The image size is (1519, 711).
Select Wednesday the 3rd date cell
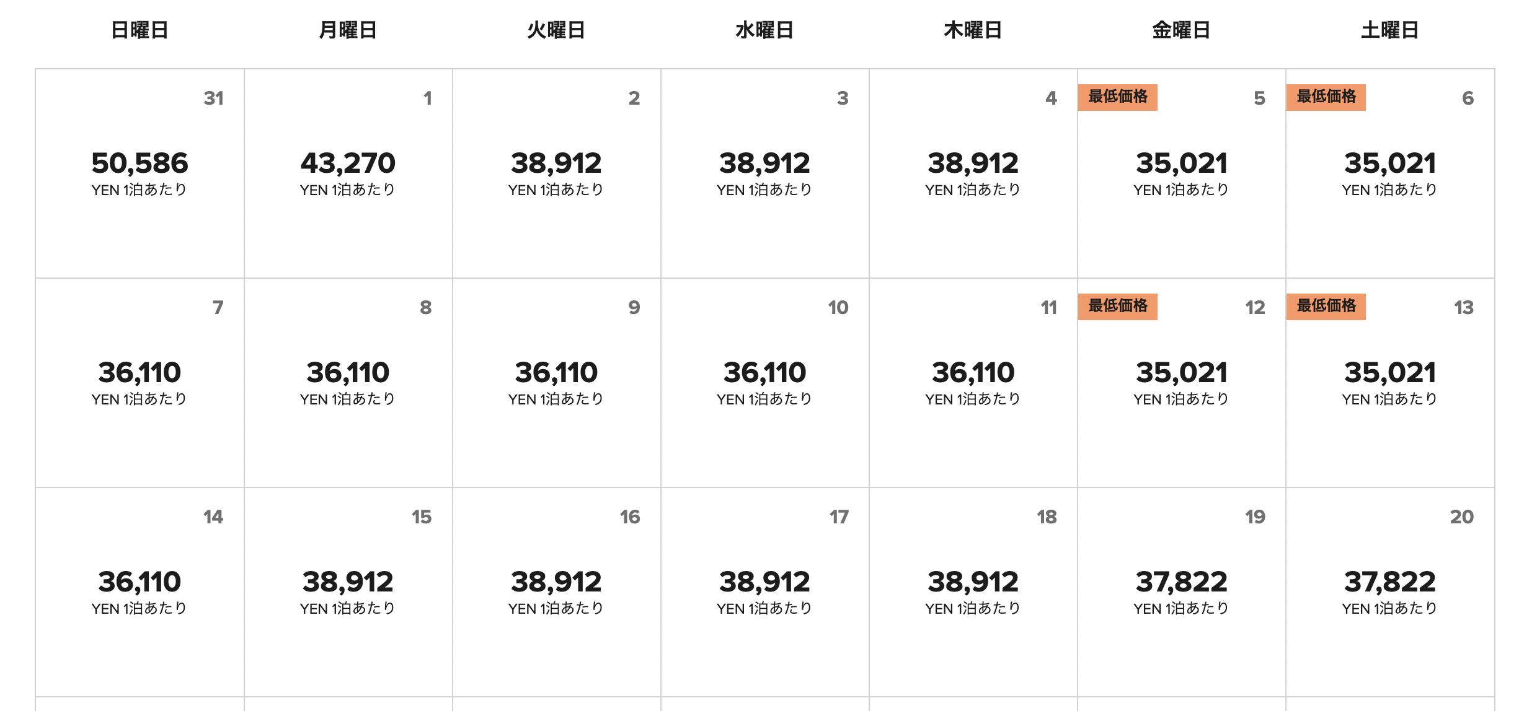coord(765,173)
